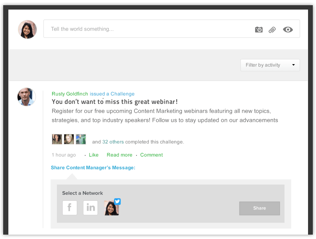Type in the 'Tell the world something' field
This screenshot has width=316, height=239.
[147, 29]
